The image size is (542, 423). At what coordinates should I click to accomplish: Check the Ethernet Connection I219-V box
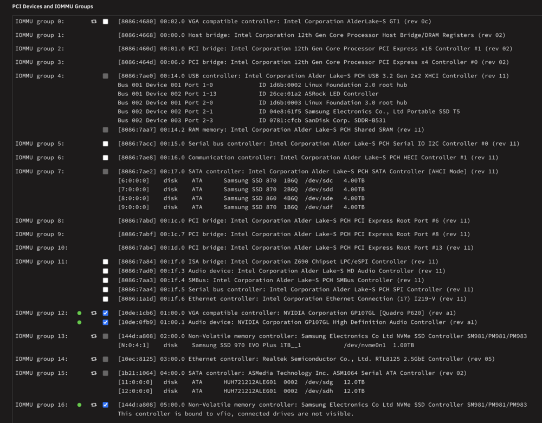pyautogui.click(x=106, y=299)
